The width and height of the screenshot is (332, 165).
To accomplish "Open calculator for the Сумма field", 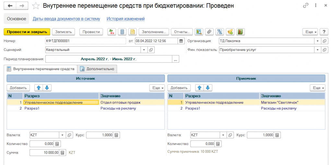I will (63, 152).
